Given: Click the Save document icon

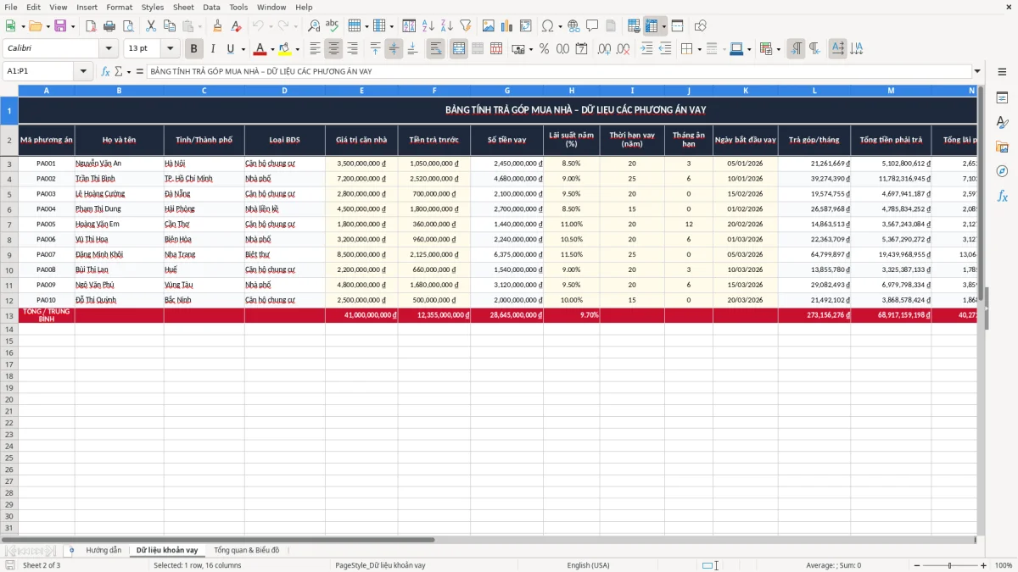Looking at the screenshot, I should [x=60, y=26].
